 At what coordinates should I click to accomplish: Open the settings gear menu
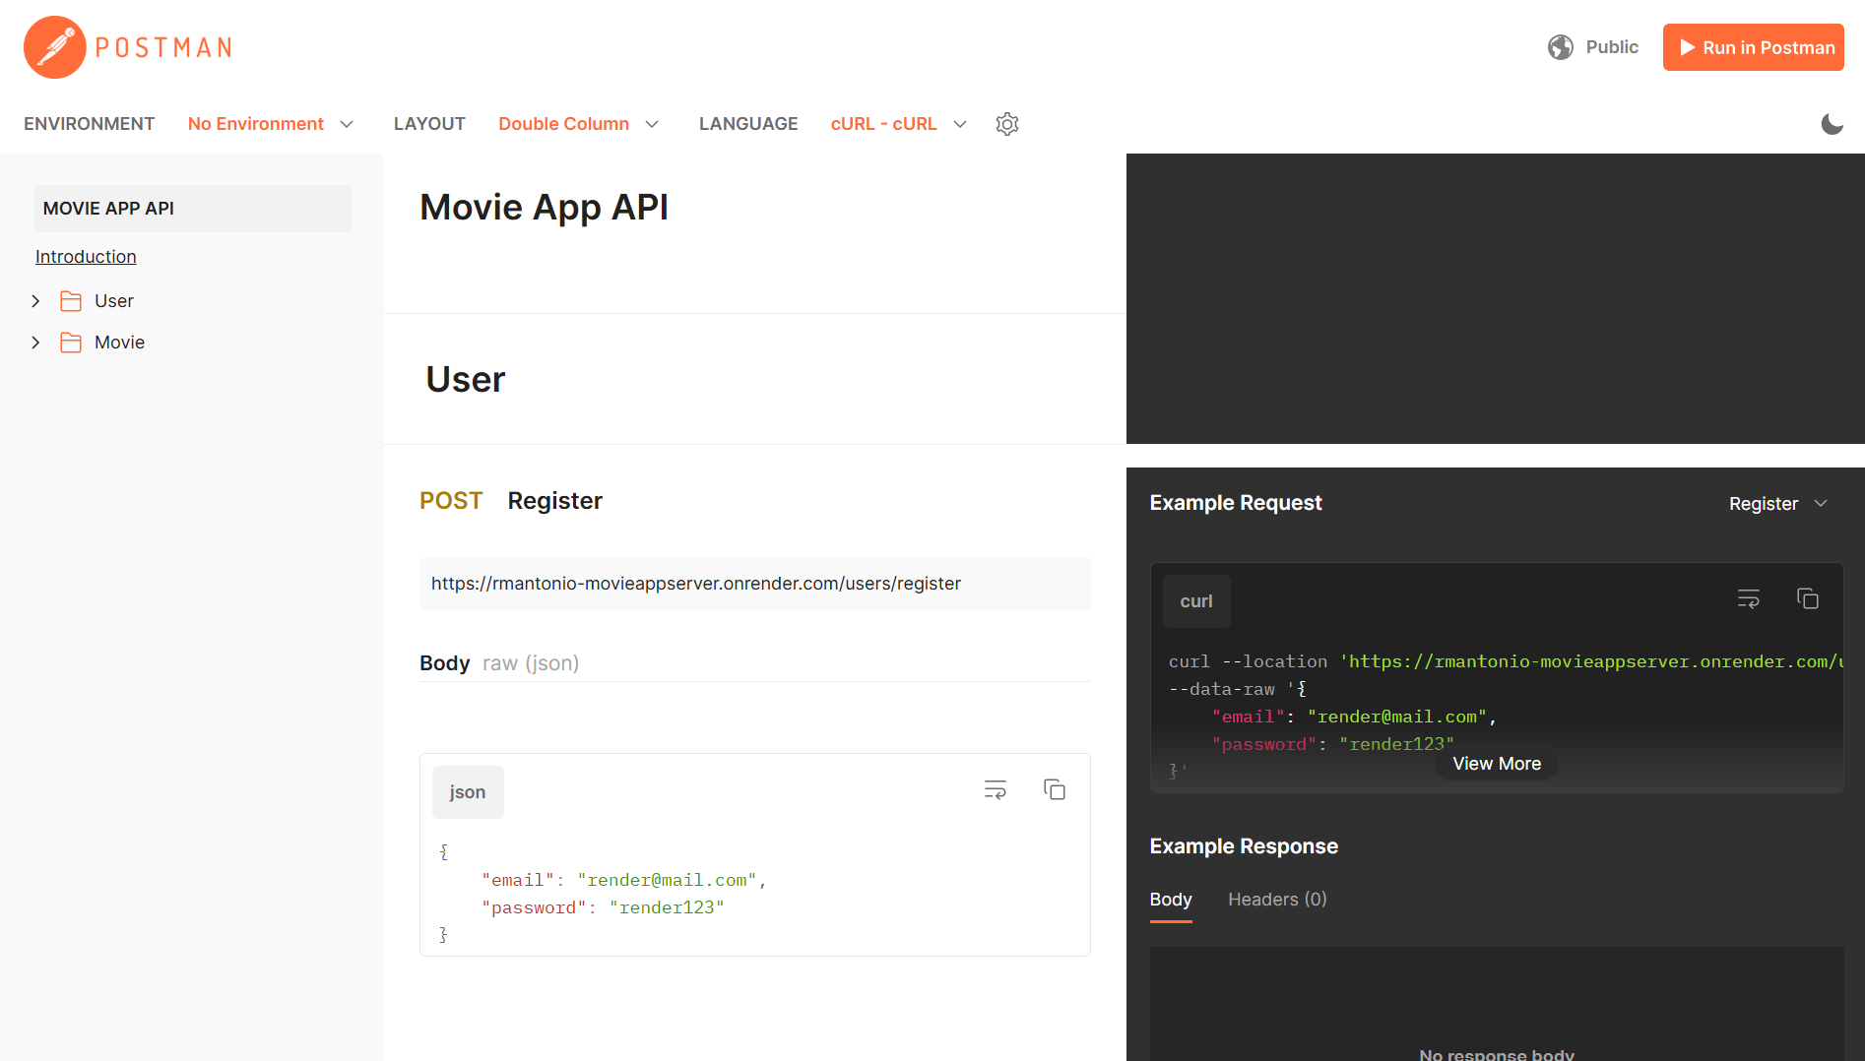click(x=1006, y=123)
